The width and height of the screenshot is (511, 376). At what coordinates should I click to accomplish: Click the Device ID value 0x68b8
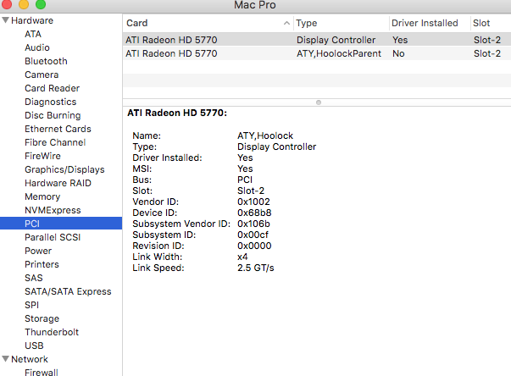254,213
